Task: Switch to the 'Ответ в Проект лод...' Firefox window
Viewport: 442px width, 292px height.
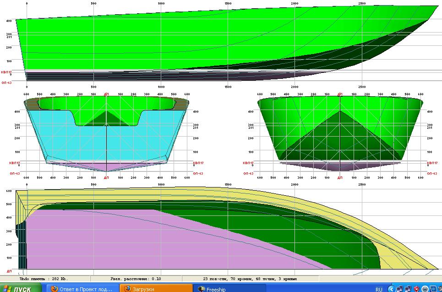Action: point(82,289)
